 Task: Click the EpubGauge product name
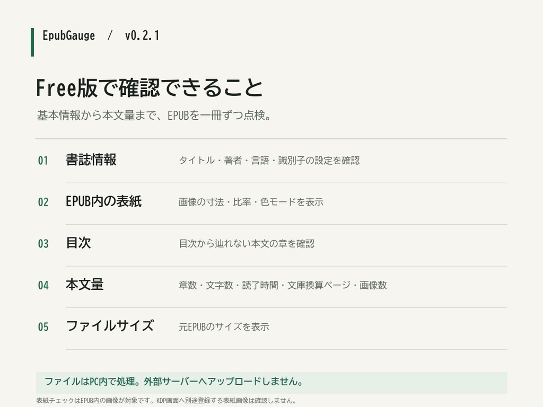pyautogui.click(x=68, y=36)
